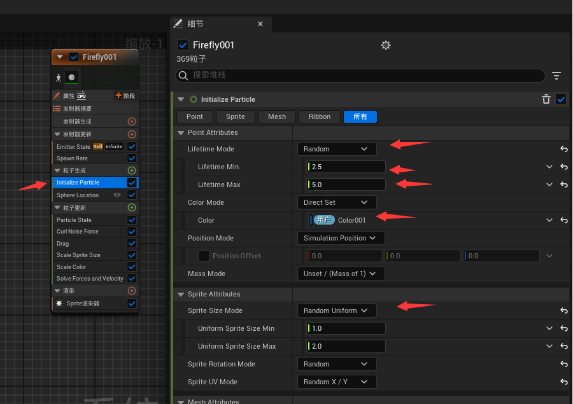Click 阶段 add stage button
Viewport: 573px width, 404px height.
(x=125, y=95)
